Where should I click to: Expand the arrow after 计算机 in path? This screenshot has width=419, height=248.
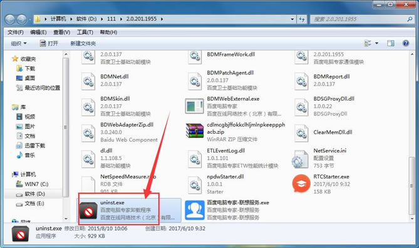[x=71, y=19]
